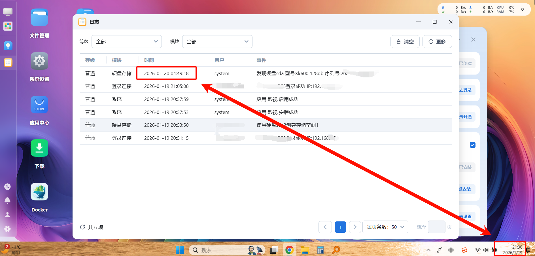Image resolution: width=535 pixels, height=256 pixels.
Task: Open Google Chrome from the taskbar
Action: click(x=289, y=250)
